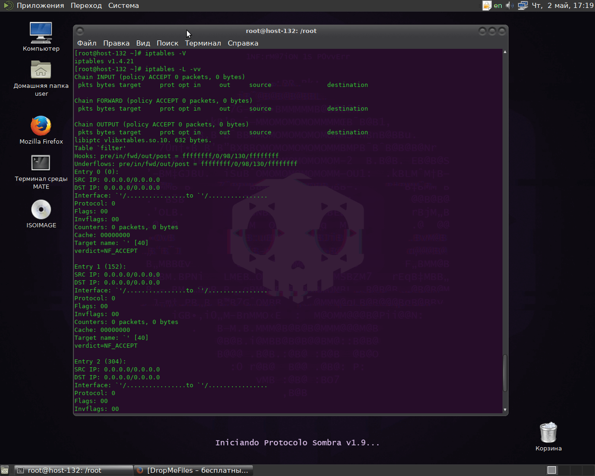Image resolution: width=595 pixels, height=476 pixels.
Task: Select the first workspace in the switcher
Action: pos(551,470)
